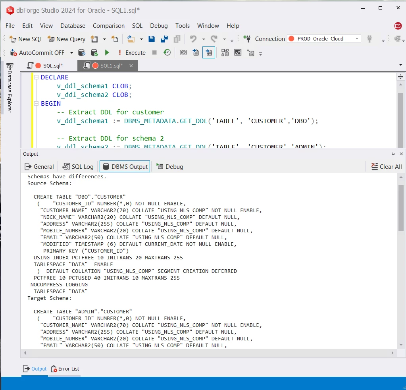Viewport: 406px width, 390px height.
Task: Click the new document icon beside New Query
Action: pos(94,39)
